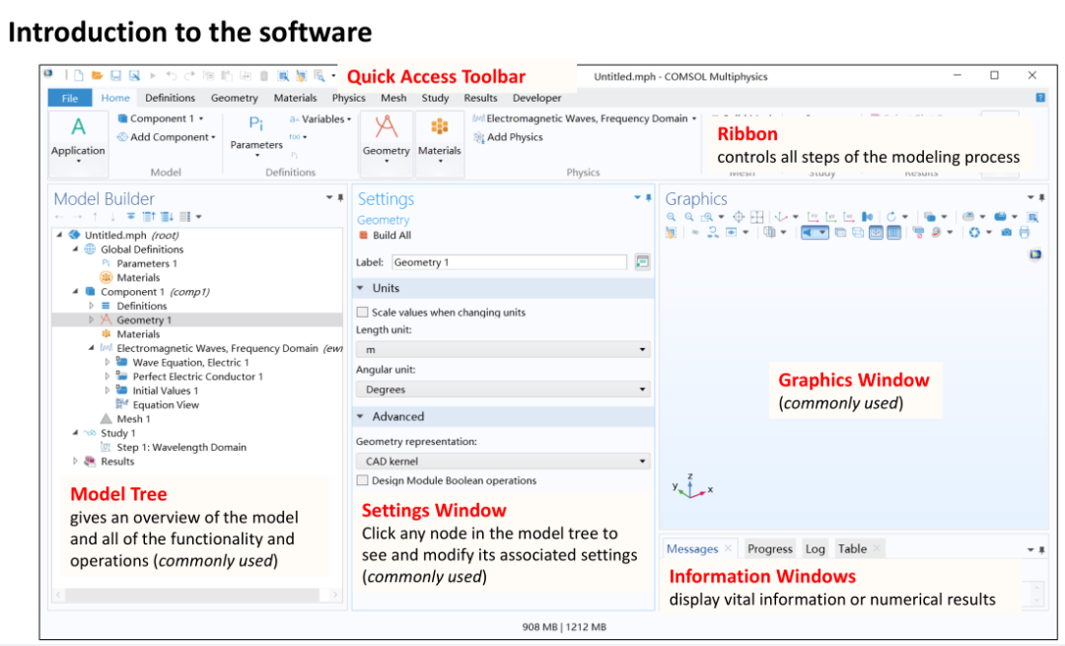Screen dimensions: 1065x646
Task: Switch to the Definitions ribbon tab
Action: [x=170, y=98]
